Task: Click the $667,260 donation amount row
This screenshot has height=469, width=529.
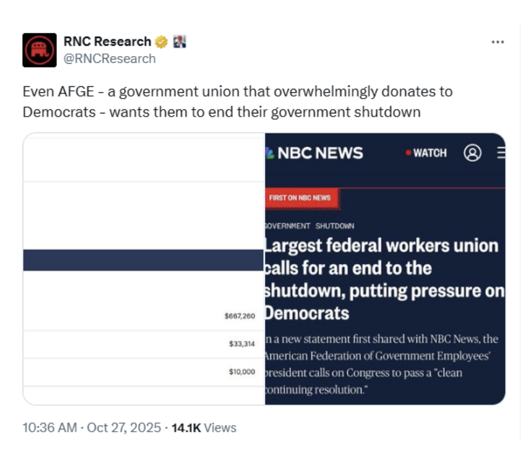Action: pyautogui.click(x=239, y=316)
